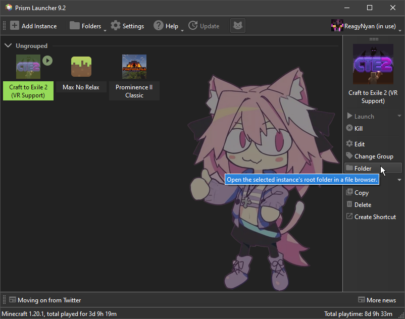Click the Craft to Exile 2 (VR Support) label
Image resolution: width=405 pixels, height=319 pixels.
pos(28,91)
